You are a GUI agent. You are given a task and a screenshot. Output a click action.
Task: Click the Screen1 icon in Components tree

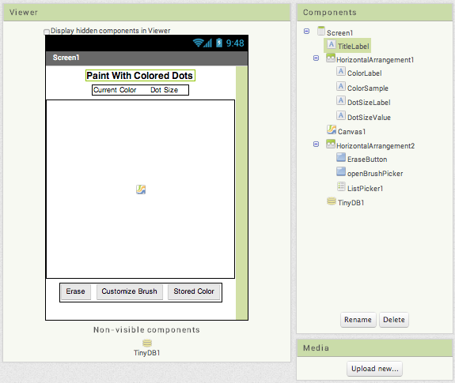tap(321, 31)
